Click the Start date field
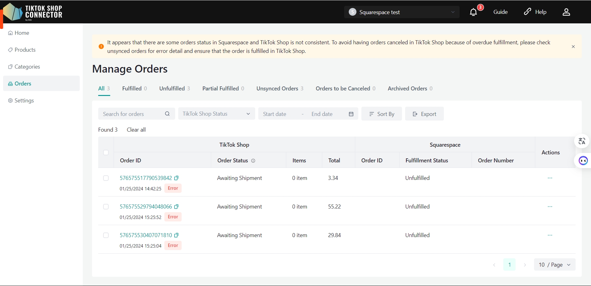591x286 pixels. [x=279, y=114]
